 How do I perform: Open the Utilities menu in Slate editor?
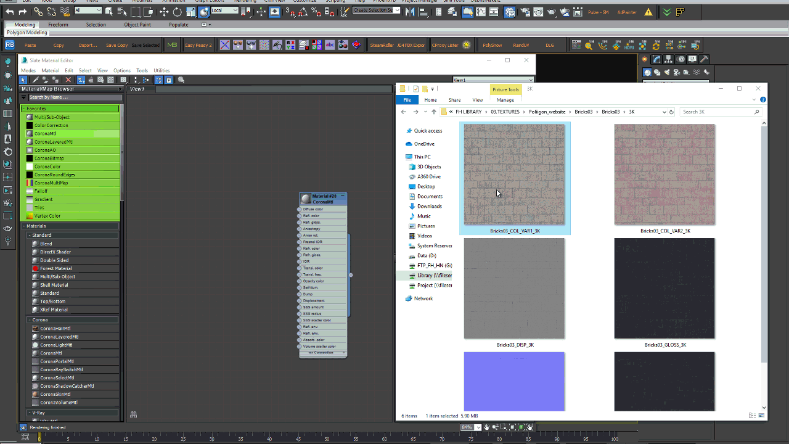click(x=161, y=70)
